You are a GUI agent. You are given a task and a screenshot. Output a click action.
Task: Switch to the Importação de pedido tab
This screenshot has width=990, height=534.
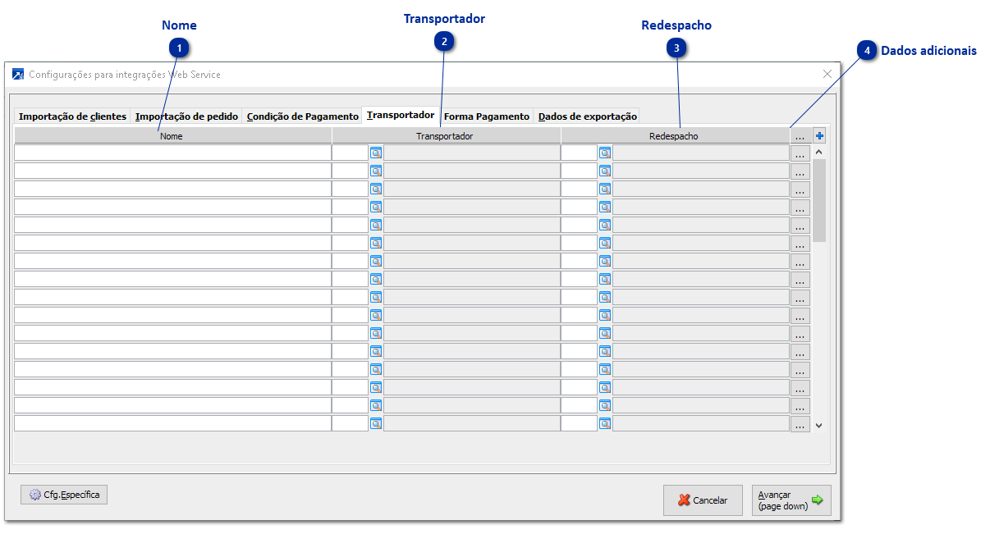tap(186, 116)
